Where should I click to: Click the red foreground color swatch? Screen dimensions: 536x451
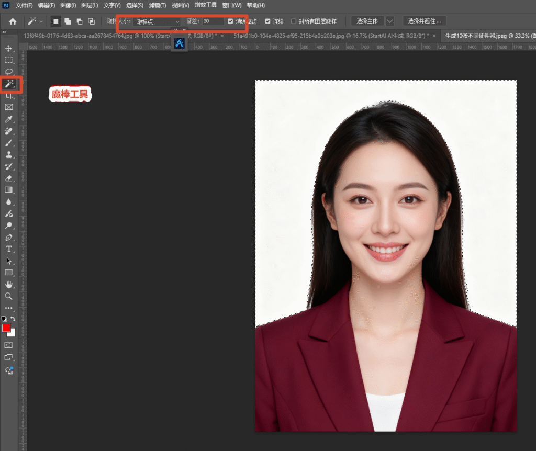[x=6, y=328]
